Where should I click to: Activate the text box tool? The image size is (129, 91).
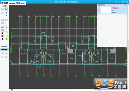tap(3, 27)
